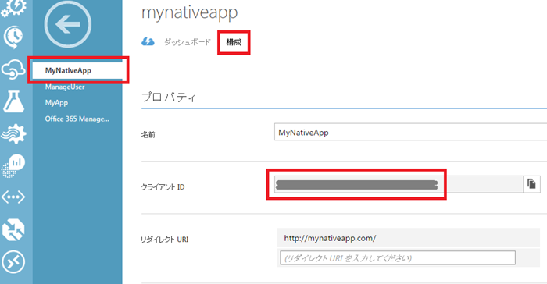Image resolution: width=547 pixels, height=284 pixels.
Task: Click the クライアント ID label
Action: pyautogui.click(x=163, y=187)
